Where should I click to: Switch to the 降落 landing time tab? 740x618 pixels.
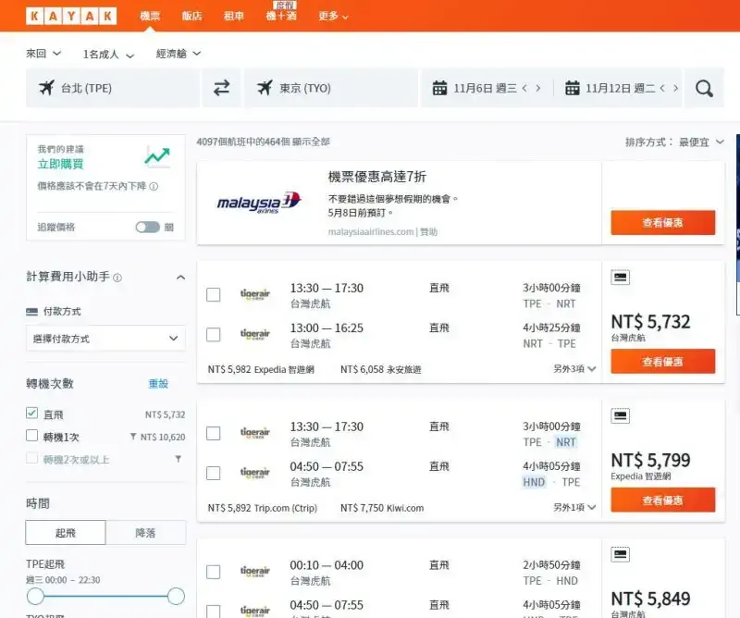(x=145, y=532)
